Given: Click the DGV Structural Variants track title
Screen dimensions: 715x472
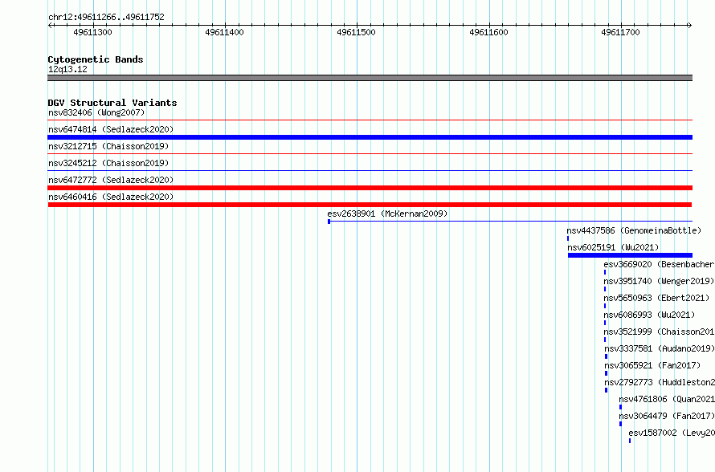Looking at the screenshot, I should click(x=112, y=103).
